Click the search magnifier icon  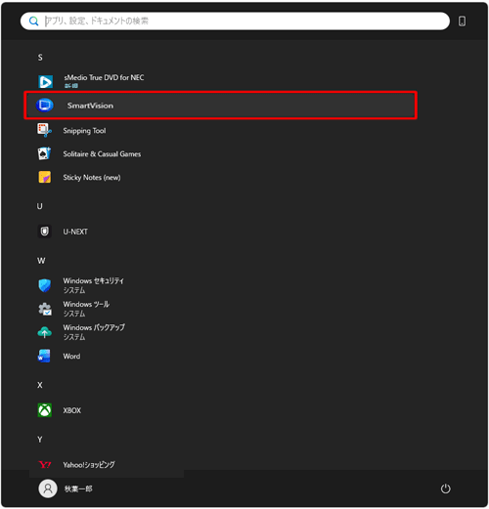pos(33,21)
